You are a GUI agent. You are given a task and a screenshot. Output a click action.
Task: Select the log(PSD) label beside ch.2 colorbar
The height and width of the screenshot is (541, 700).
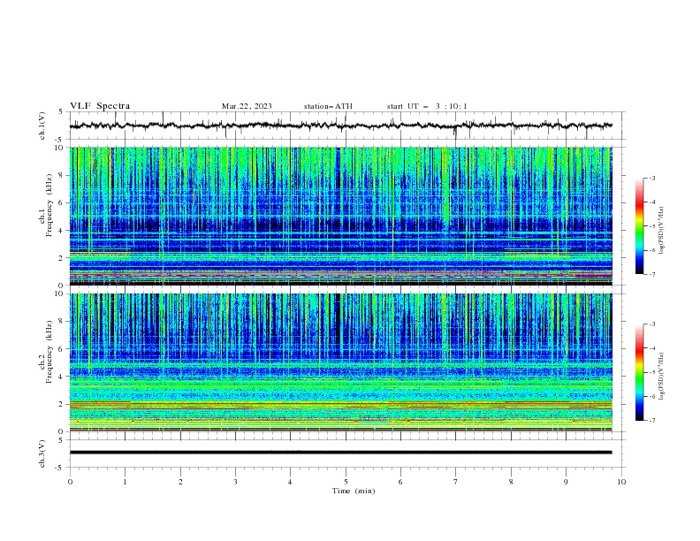tap(662, 377)
